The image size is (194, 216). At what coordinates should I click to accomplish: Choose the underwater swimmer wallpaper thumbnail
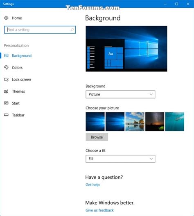point(175,122)
